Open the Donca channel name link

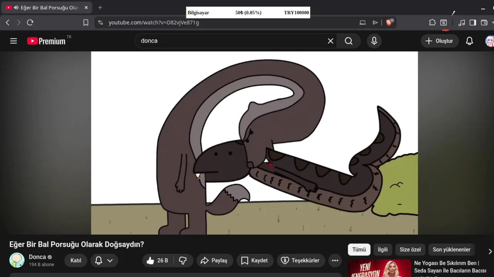pyautogui.click(x=37, y=257)
